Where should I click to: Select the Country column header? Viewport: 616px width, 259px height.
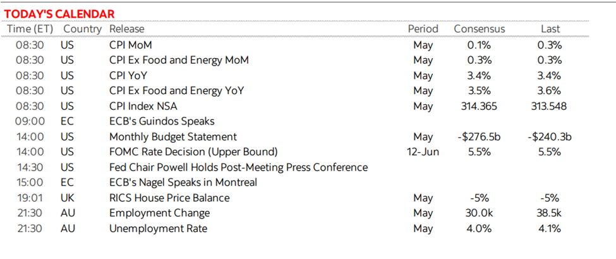(83, 29)
